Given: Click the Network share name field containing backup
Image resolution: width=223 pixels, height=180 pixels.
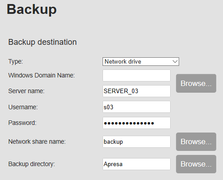Looking at the screenshot, I should coord(137,141).
